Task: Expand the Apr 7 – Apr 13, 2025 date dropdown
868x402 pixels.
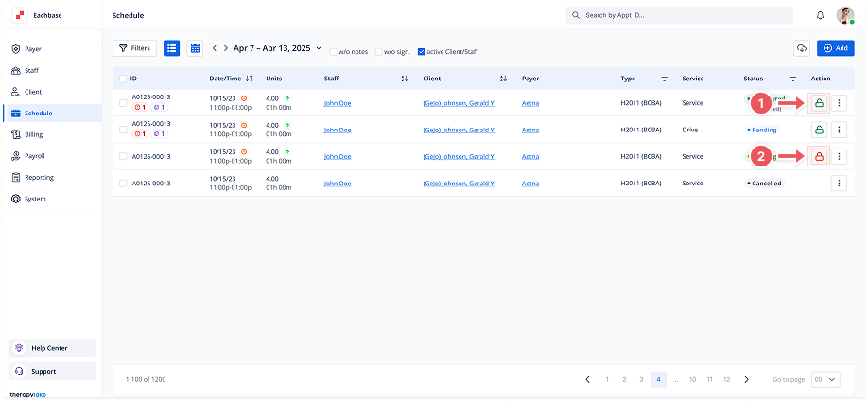Action: pos(318,48)
